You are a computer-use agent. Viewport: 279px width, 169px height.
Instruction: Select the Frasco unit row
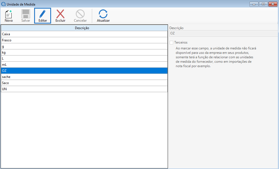click(x=84, y=40)
